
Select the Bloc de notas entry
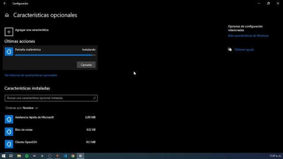(50, 132)
